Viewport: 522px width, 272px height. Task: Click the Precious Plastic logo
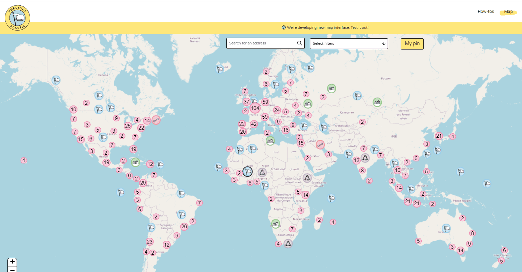[17, 18]
